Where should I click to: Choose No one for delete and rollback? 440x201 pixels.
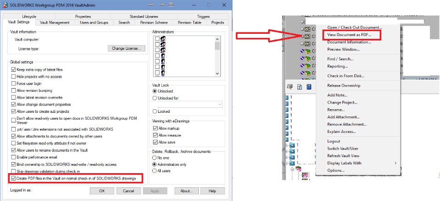pos(154,158)
